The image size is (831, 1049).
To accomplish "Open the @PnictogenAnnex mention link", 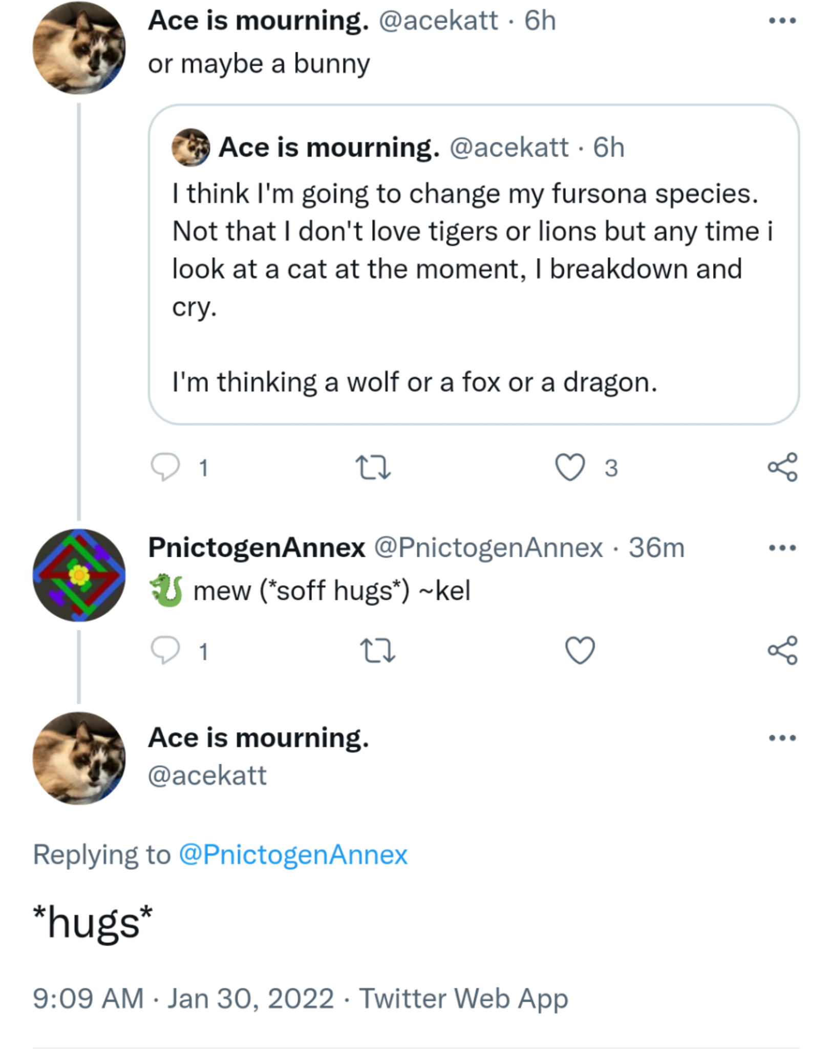I will coord(293,854).
